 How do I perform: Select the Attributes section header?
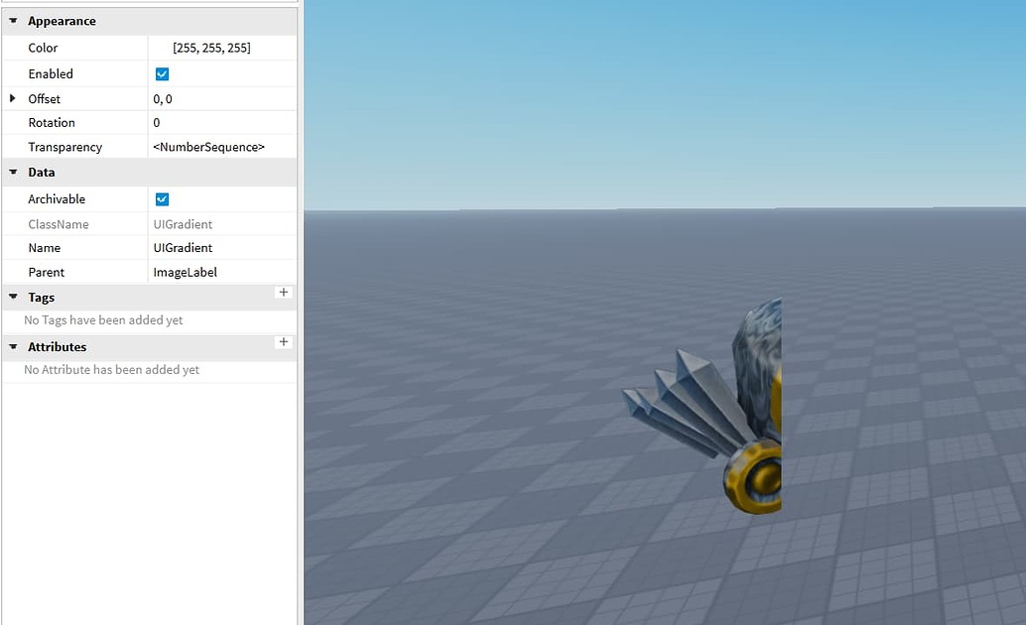(58, 346)
